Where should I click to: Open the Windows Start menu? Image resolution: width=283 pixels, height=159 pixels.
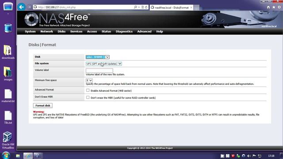(6, 155)
